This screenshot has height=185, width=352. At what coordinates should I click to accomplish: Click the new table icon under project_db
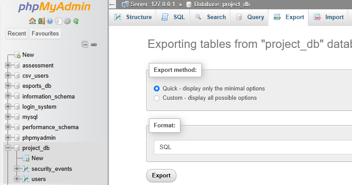(26, 158)
